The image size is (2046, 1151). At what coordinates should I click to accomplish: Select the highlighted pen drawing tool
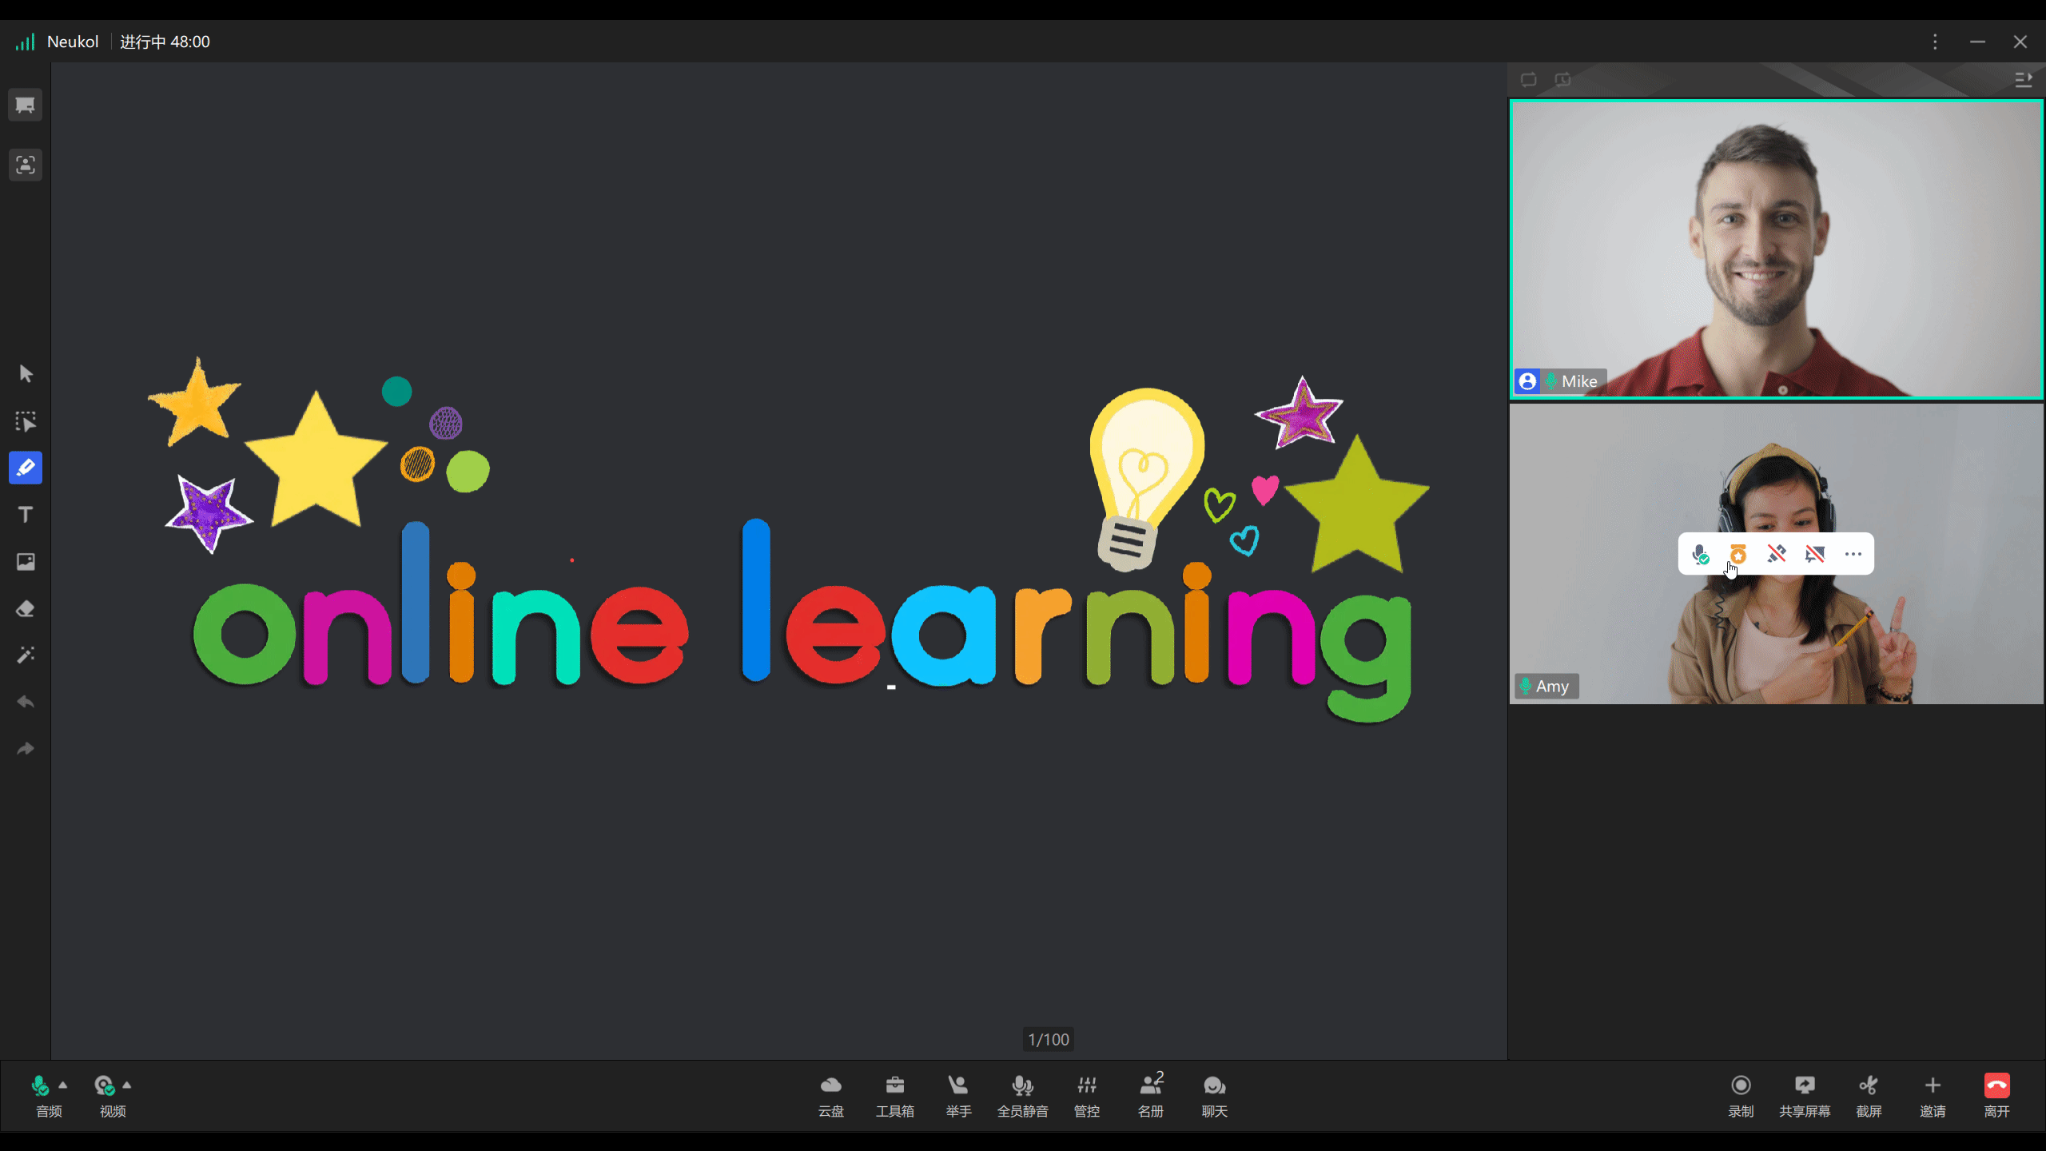[25, 468]
